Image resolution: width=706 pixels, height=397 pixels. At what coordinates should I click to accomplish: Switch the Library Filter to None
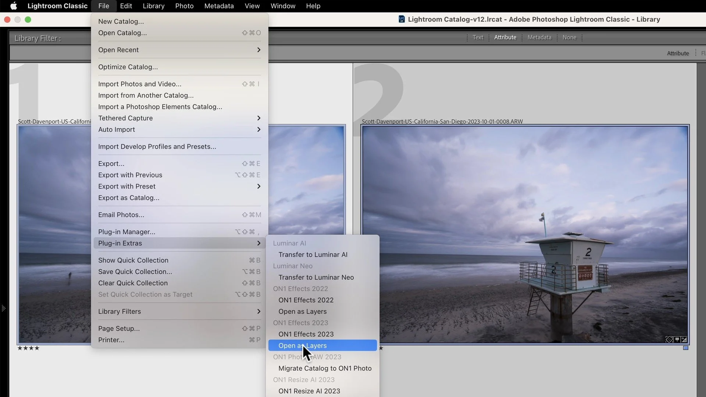tap(569, 37)
